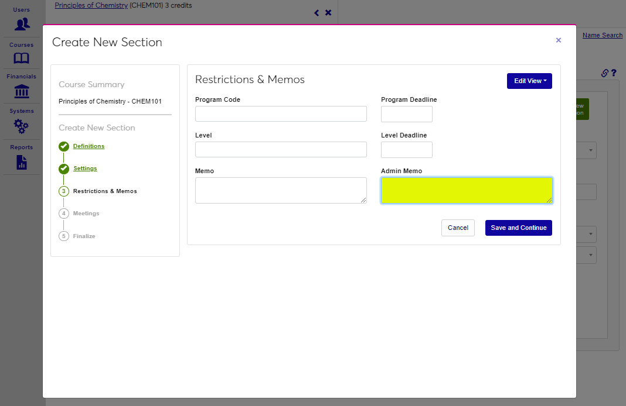Go to the Settings step link

pos(85,168)
